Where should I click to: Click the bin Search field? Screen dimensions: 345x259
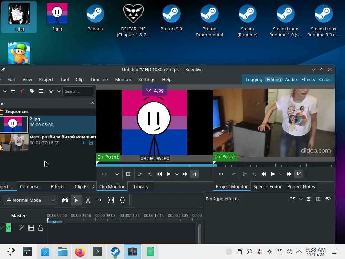coord(78,91)
